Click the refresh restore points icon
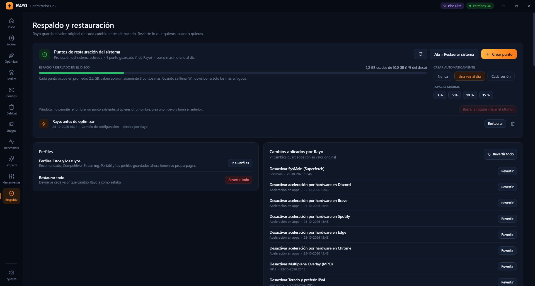535x286 pixels. 420,54
